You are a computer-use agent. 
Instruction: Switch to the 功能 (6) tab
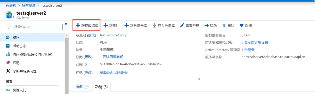pos(101,87)
